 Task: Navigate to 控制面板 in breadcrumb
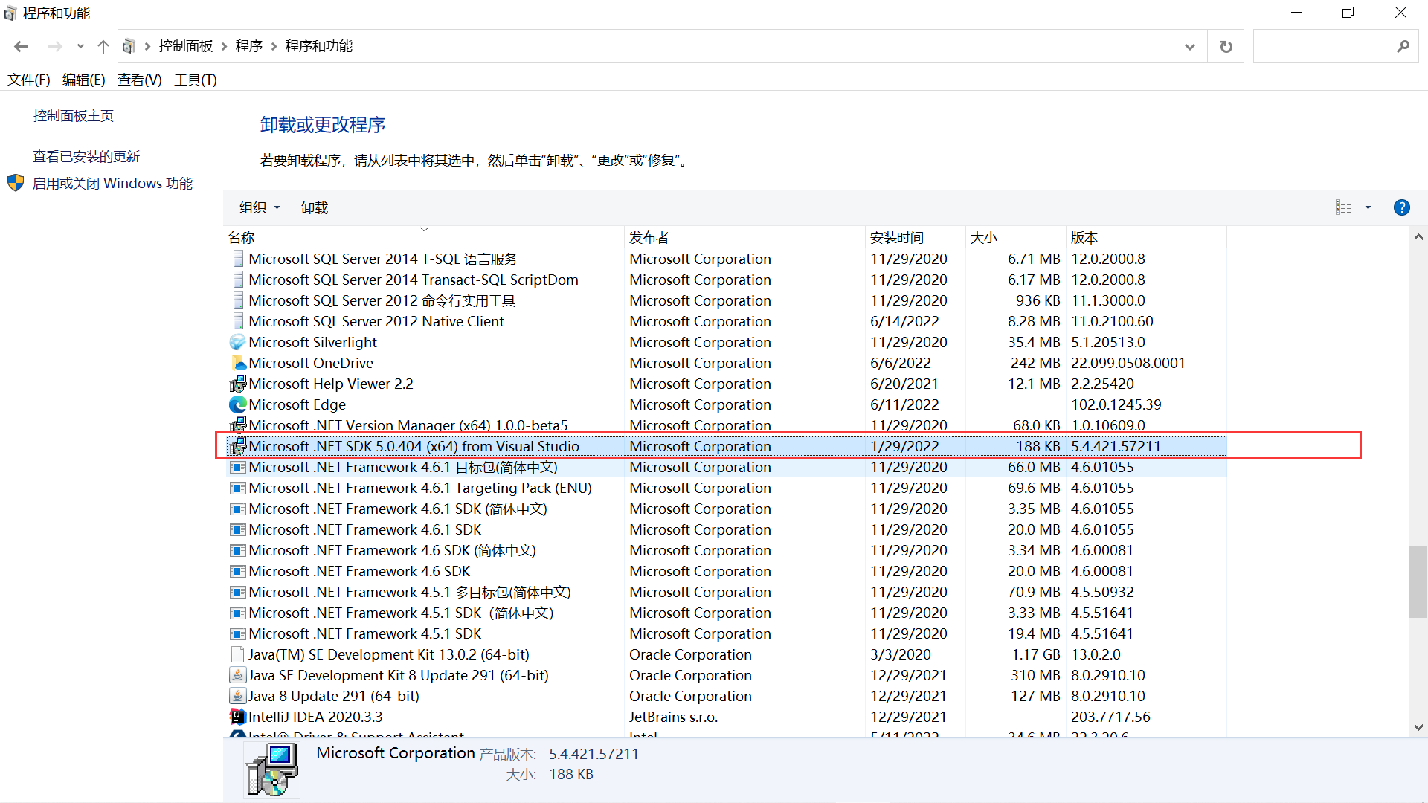pos(186,46)
